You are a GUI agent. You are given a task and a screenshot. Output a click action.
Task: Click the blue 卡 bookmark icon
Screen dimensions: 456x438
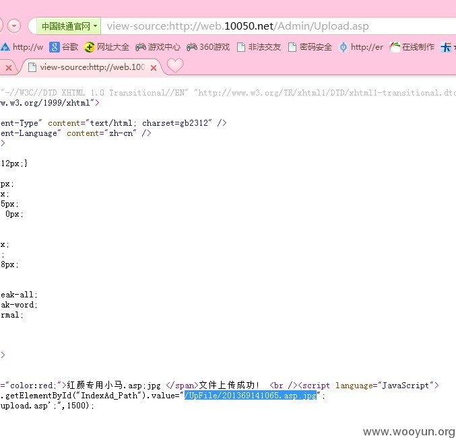point(446,47)
